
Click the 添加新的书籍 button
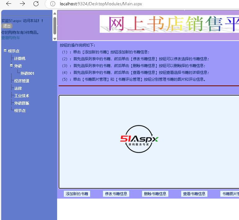pyautogui.click(x=77, y=194)
